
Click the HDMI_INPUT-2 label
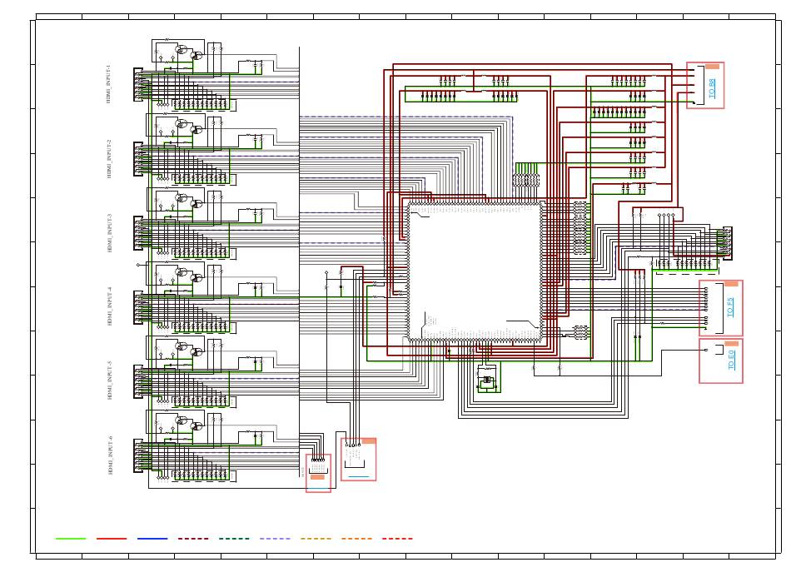click(x=109, y=159)
